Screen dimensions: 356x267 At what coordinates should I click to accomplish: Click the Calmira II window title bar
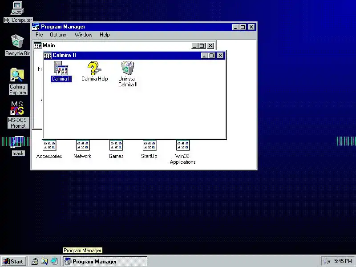(x=134, y=55)
